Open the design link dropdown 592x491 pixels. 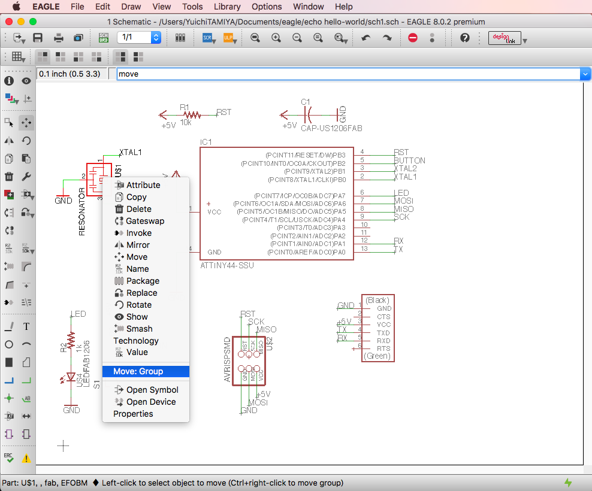(x=524, y=40)
